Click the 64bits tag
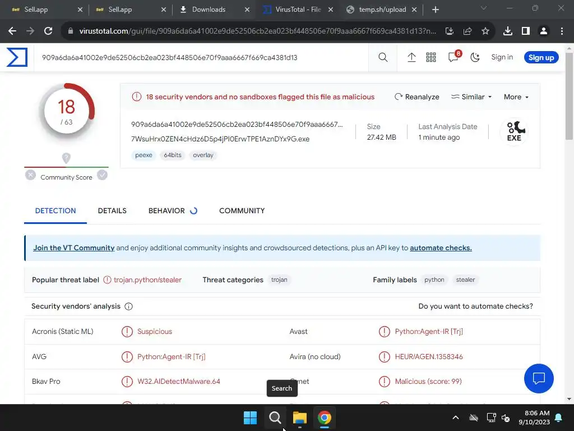 tap(173, 155)
